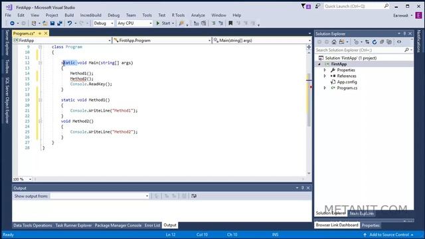Open the Analyze menu
The width and height of the screenshot is (425, 239).
(x=198, y=15)
